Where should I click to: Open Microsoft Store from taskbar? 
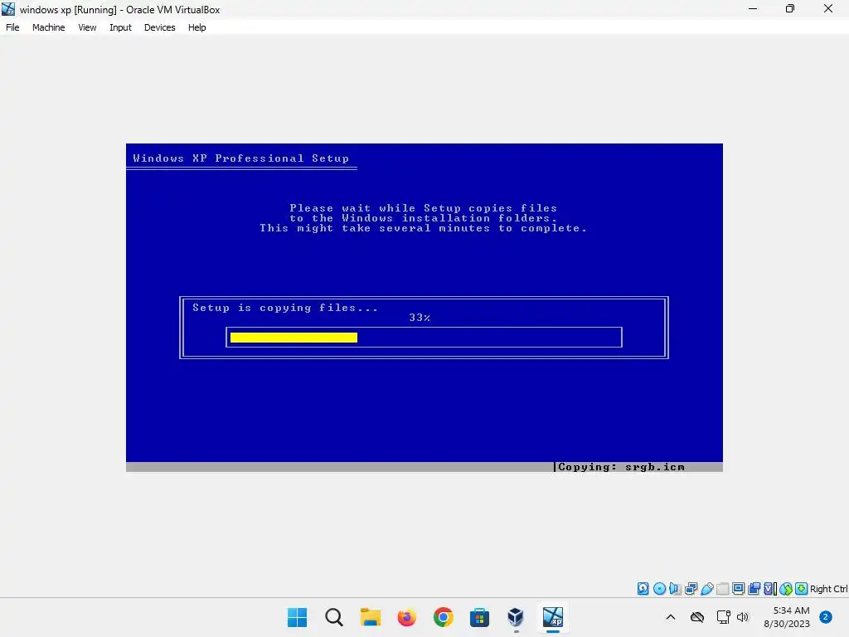tap(479, 617)
